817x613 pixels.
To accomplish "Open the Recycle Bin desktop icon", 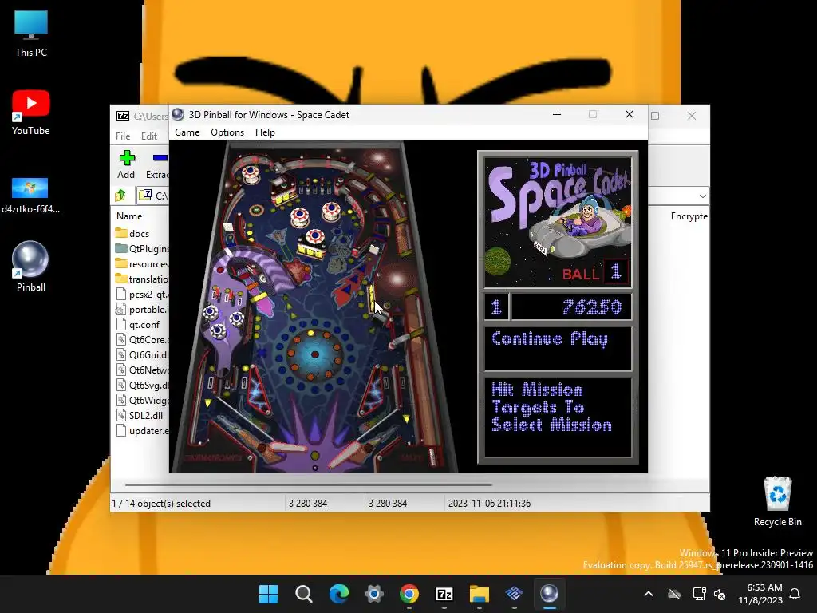I will click(x=777, y=501).
